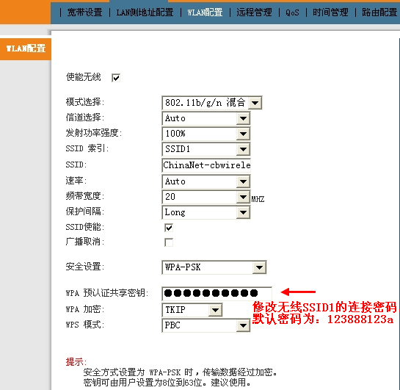Open the WPA 加密 TKIP dropdown
This screenshot has width=400, height=390.
pyautogui.click(x=192, y=310)
